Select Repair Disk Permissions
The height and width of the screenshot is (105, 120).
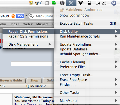point(28,32)
